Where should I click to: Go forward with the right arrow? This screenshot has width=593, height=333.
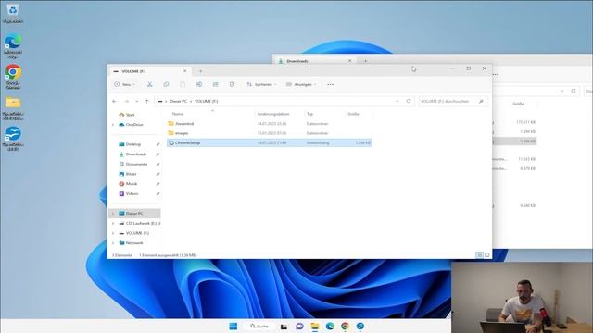[x=126, y=101]
